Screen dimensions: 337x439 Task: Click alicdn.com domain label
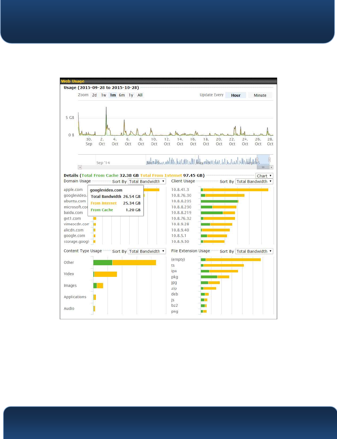click(x=73, y=230)
